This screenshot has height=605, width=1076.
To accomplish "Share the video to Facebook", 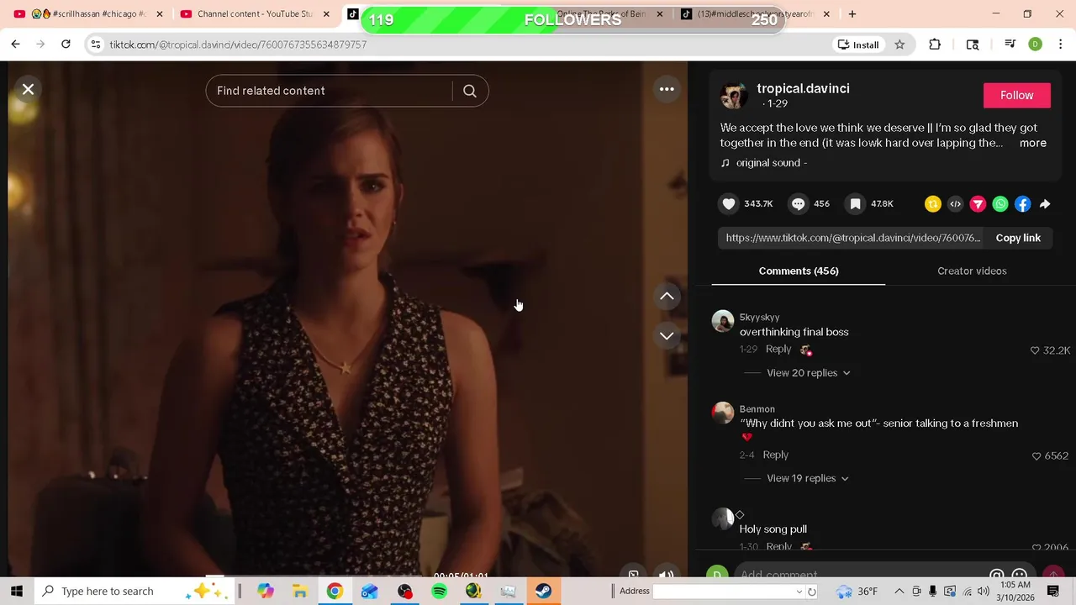I will click(1022, 203).
